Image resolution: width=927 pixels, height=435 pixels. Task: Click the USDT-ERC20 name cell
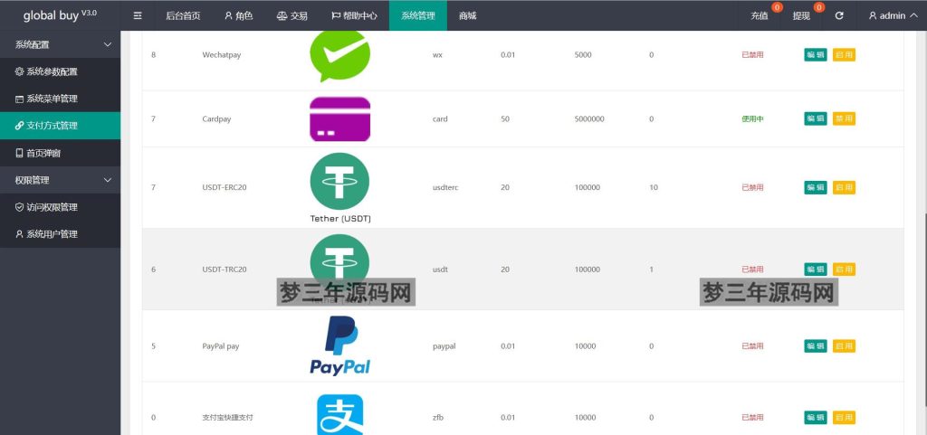click(225, 188)
